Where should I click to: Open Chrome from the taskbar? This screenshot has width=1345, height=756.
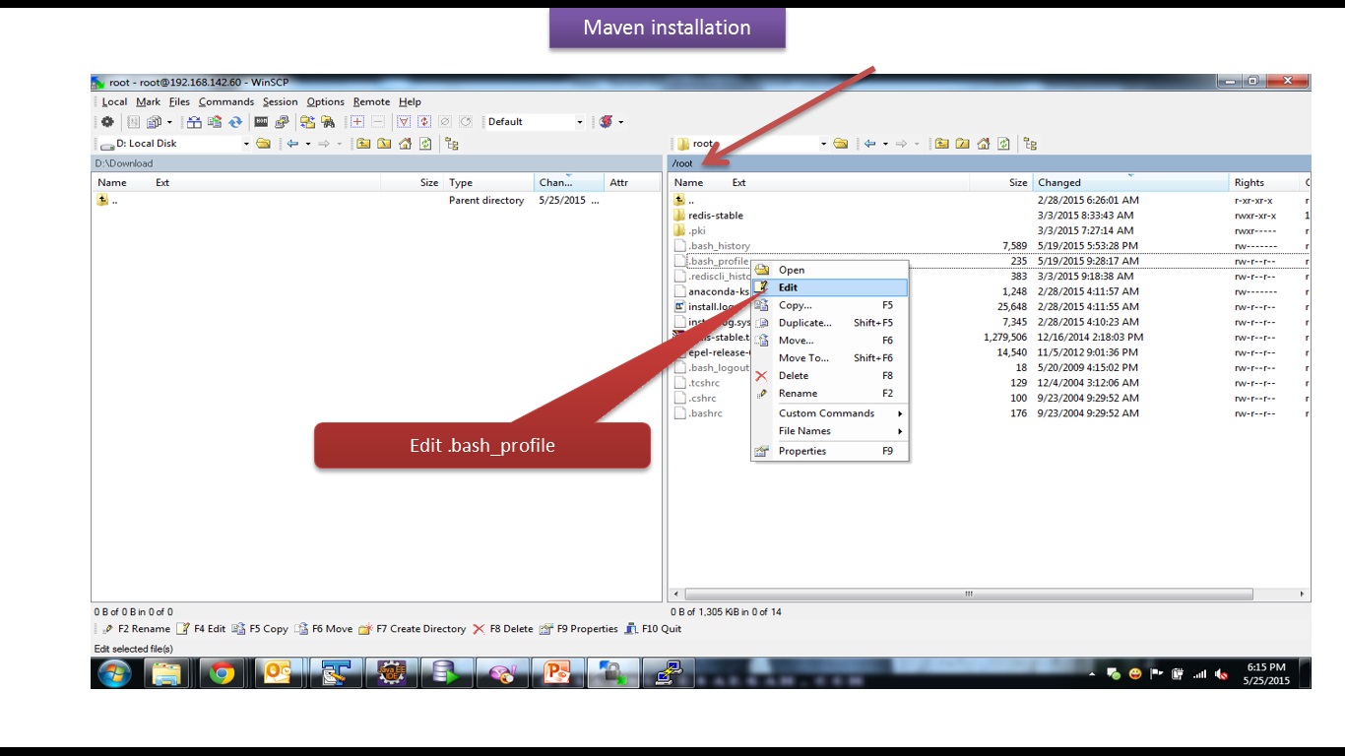coord(222,673)
